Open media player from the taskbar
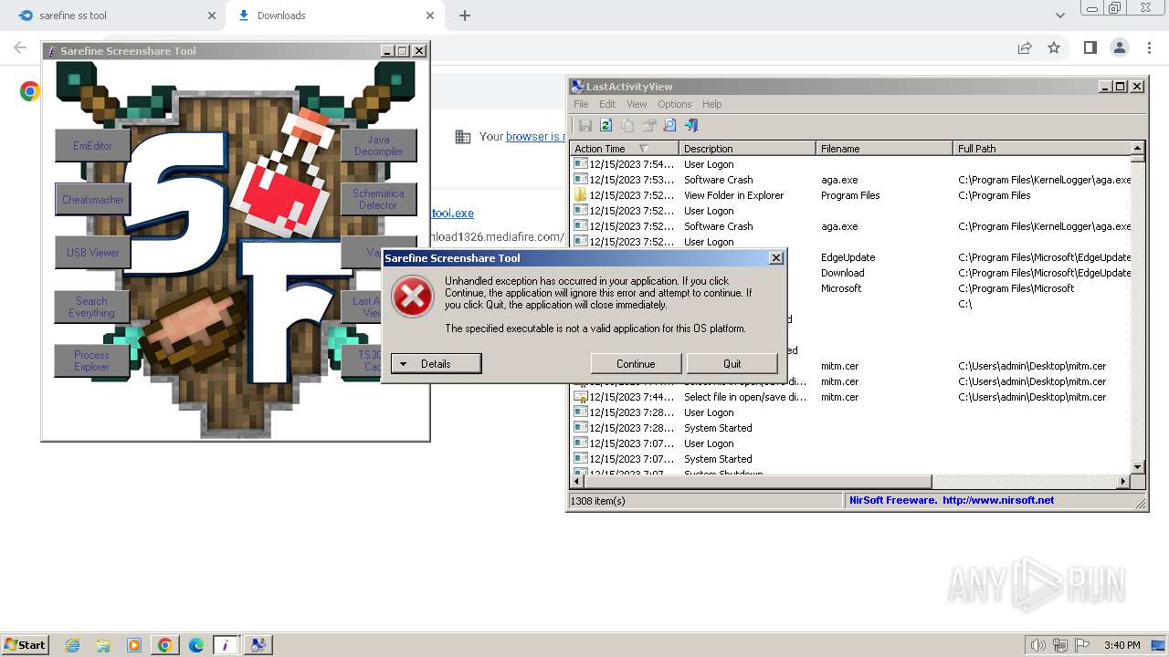 pyautogui.click(x=134, y=645)
